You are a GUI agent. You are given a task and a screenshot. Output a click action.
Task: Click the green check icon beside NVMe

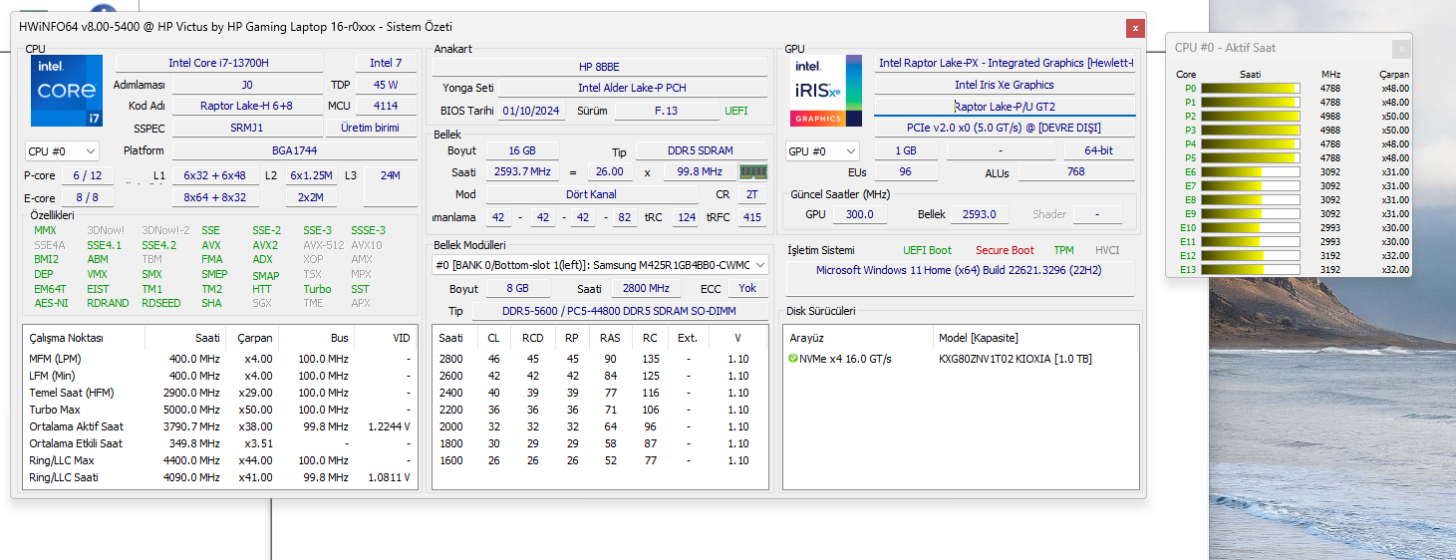point(793,359)
